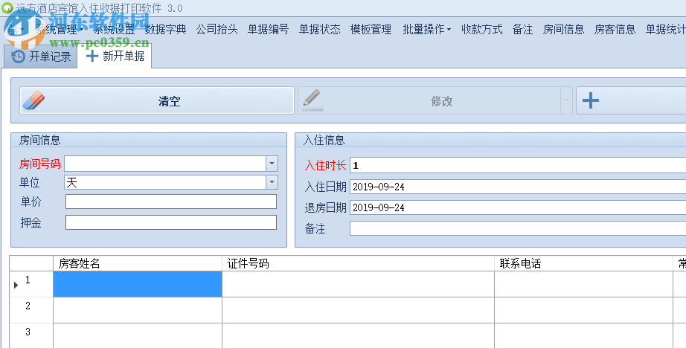Select the 证件号码 cell in row 2
This screenshot has width=686, height=348.
(x=359, y=310)
